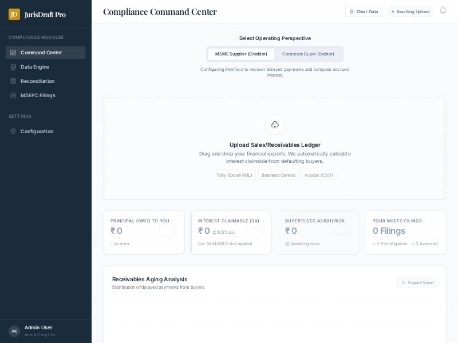Click the Reconciliation sidebar icon
The image size is (458, 343).
point(13,81)
